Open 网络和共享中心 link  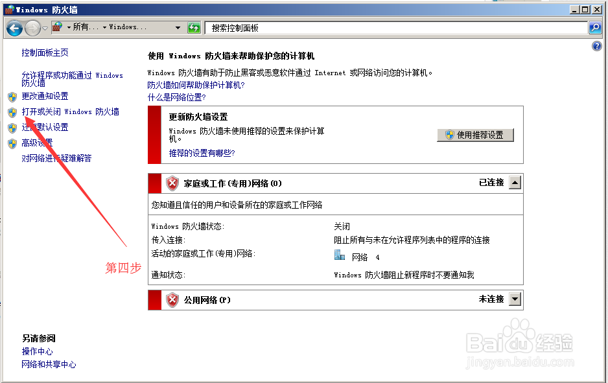[x=49, y=364]
